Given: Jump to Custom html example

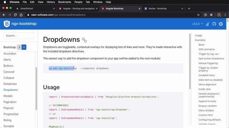Looking at the screenshot, I should pyautogui.click(x=205, y=115).
